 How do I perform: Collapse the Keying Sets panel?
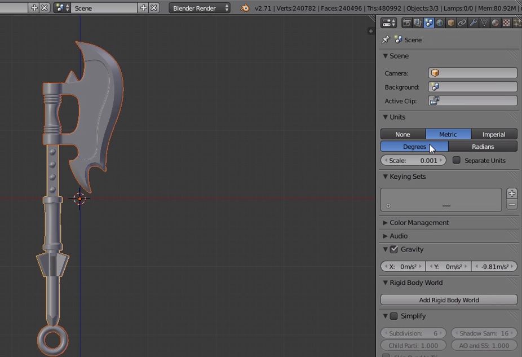pos(385,177)
